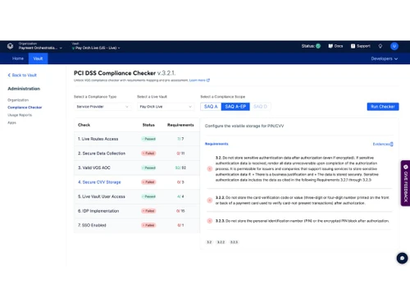Open the Developers dropdown menu
Screen dimensions: 410x308
[385, 58]
